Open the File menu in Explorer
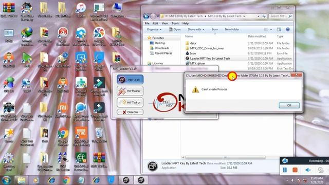Screen dimensions: 329x185 [x=148, y=23]
